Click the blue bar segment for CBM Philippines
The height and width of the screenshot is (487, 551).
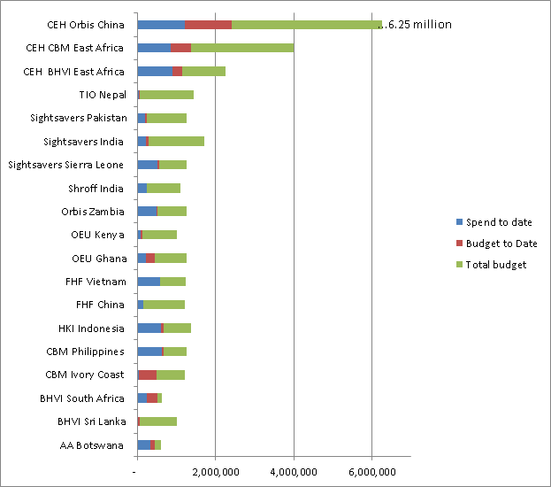pyautogui.click(x=149, y=352)
